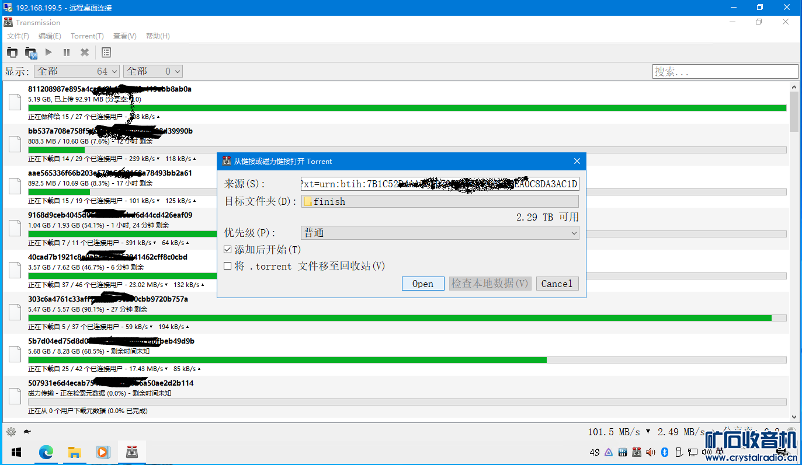This screenshot has height=465, width=802.
Task: Click the progress bar of torrent 303c6a4761c33aff
Action: tap(407, 318)
